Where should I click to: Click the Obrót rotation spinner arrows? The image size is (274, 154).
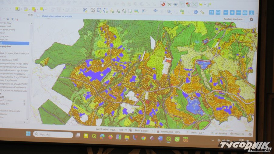point(212,133)
